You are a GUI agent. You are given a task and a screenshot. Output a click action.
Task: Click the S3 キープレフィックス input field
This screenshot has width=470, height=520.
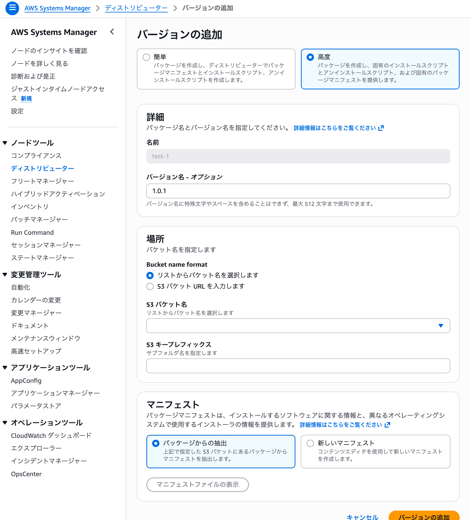[298, 366]
